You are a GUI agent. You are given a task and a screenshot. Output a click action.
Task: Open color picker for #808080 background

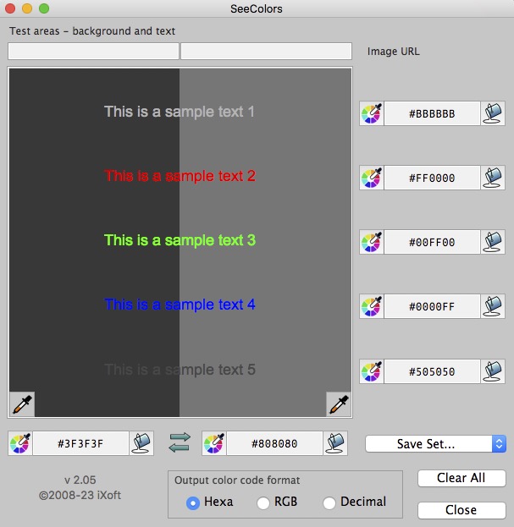click(214, 443)
